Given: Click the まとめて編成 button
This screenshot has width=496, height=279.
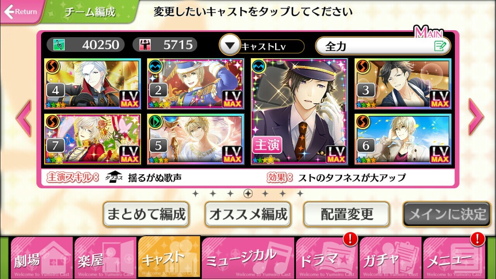Looking at the screenshot, I should coord(146,214).
